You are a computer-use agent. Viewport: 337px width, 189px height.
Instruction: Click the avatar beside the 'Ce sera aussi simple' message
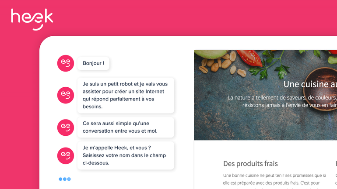(x=66, y=127)
